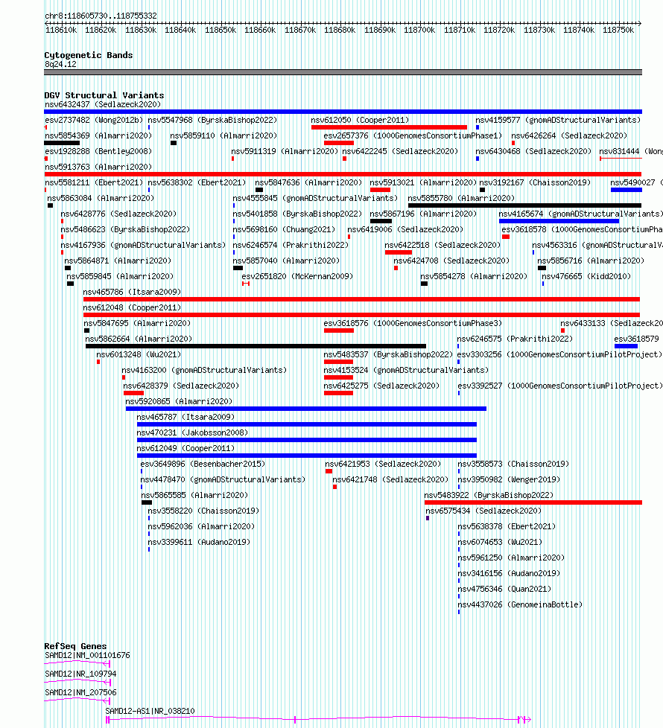Open the nsv470231 (Jakobsson2008) label
Image resolution: width=663 pixels, height=728 pixels.
coord(192,432)
